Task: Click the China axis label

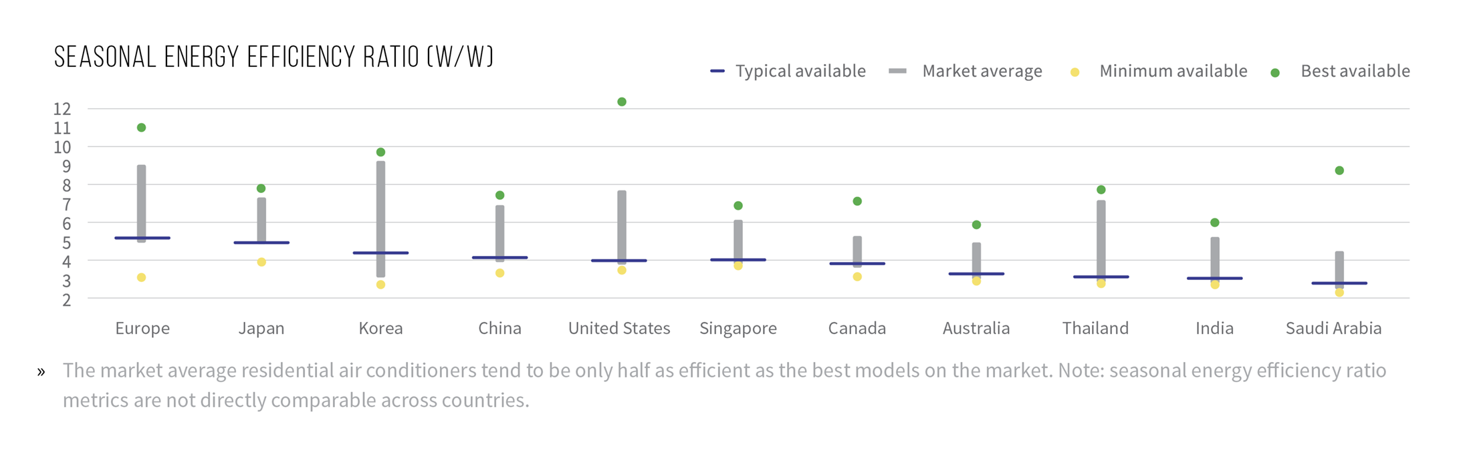Action: click(x=499, y=328)
